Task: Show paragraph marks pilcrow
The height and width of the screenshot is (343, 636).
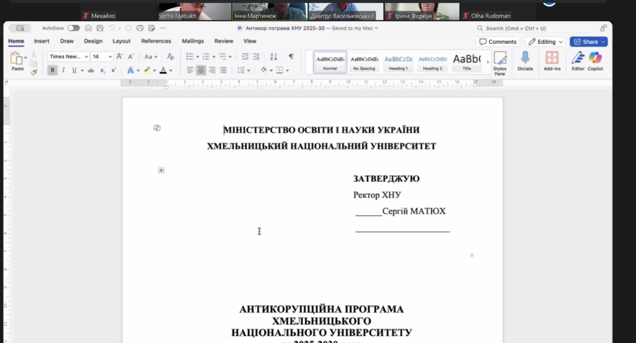Action: coord(291,56)
